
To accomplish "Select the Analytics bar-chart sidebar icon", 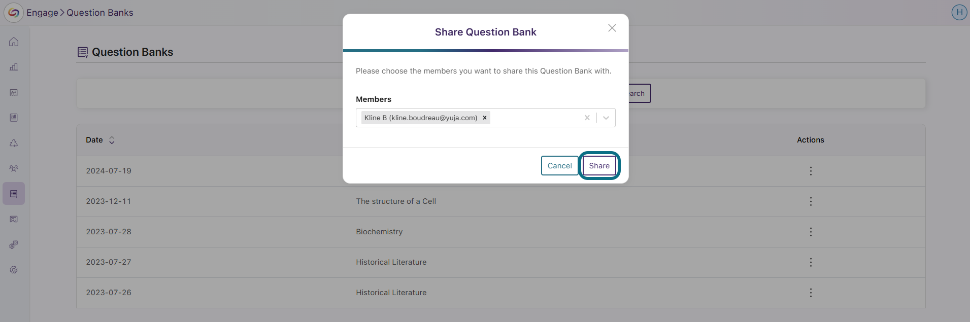I will (x=14, y=67).
